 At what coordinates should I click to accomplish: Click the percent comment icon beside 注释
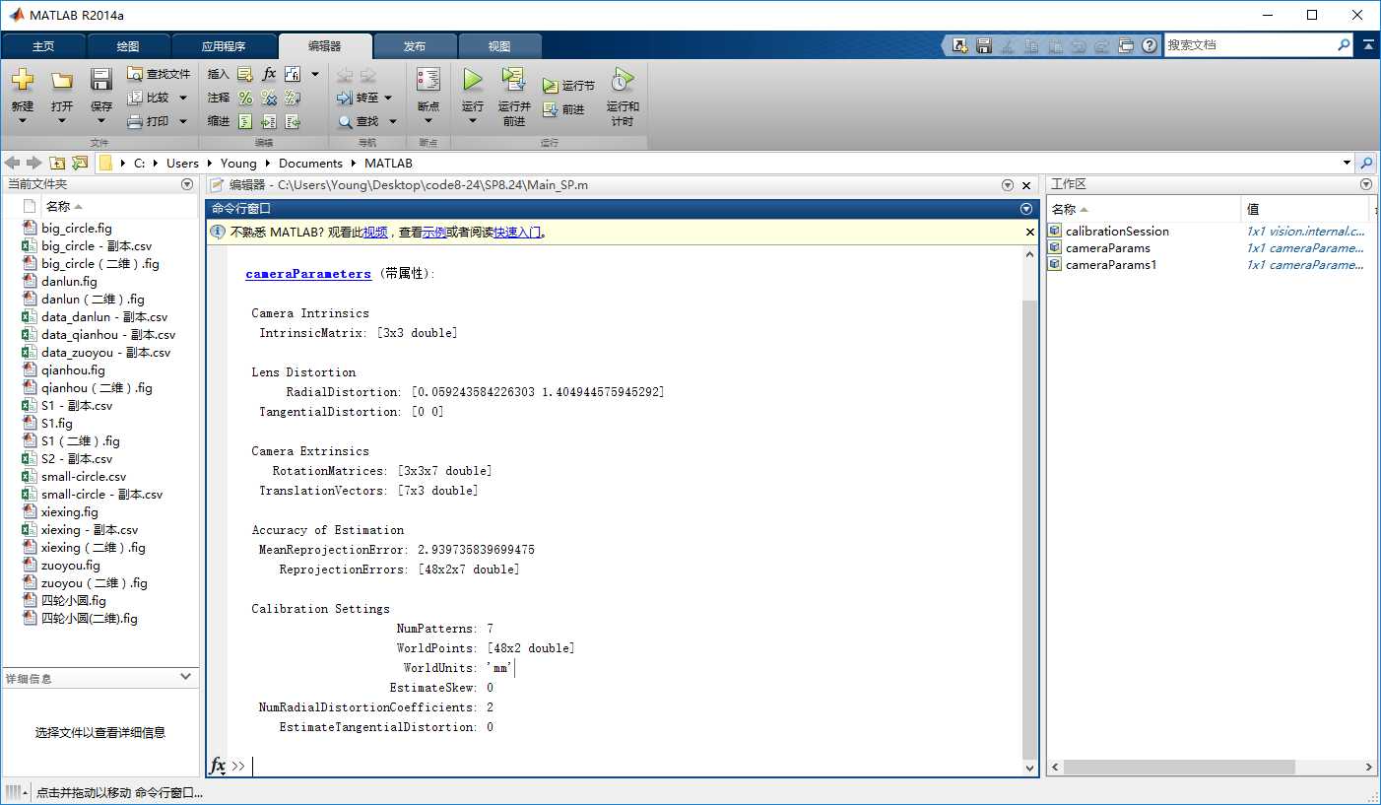pyautogui.click(x=245, y=98)
